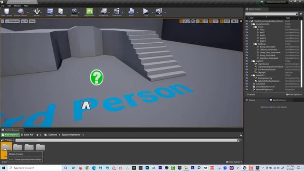The height and width of the screenshot is (171, 304).
Task: Collapse the RenderFX folder in outliner
Action: click(252, 75)
